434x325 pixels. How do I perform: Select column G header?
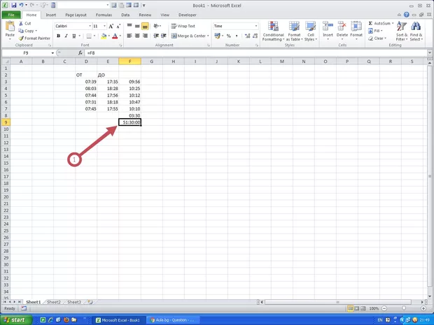pyautogui.click(x=152, y=62)
